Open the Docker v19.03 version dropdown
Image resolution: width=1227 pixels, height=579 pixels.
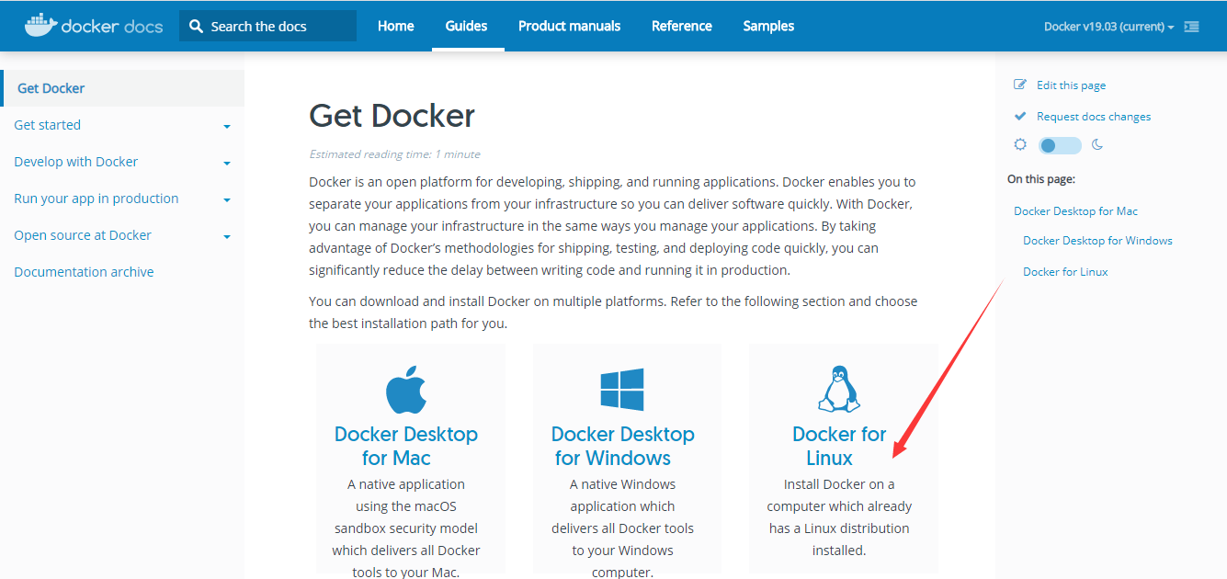[1109, 27]
